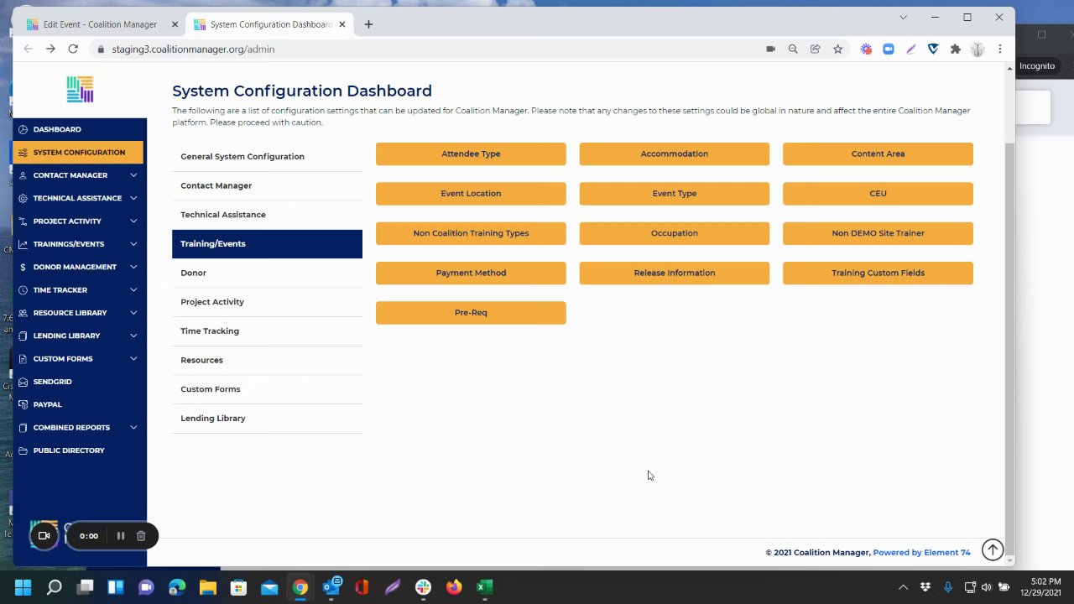This screenshot has width=1074, height=604.
Task: Open the CEU settings
Action: (x=878, y=194)
